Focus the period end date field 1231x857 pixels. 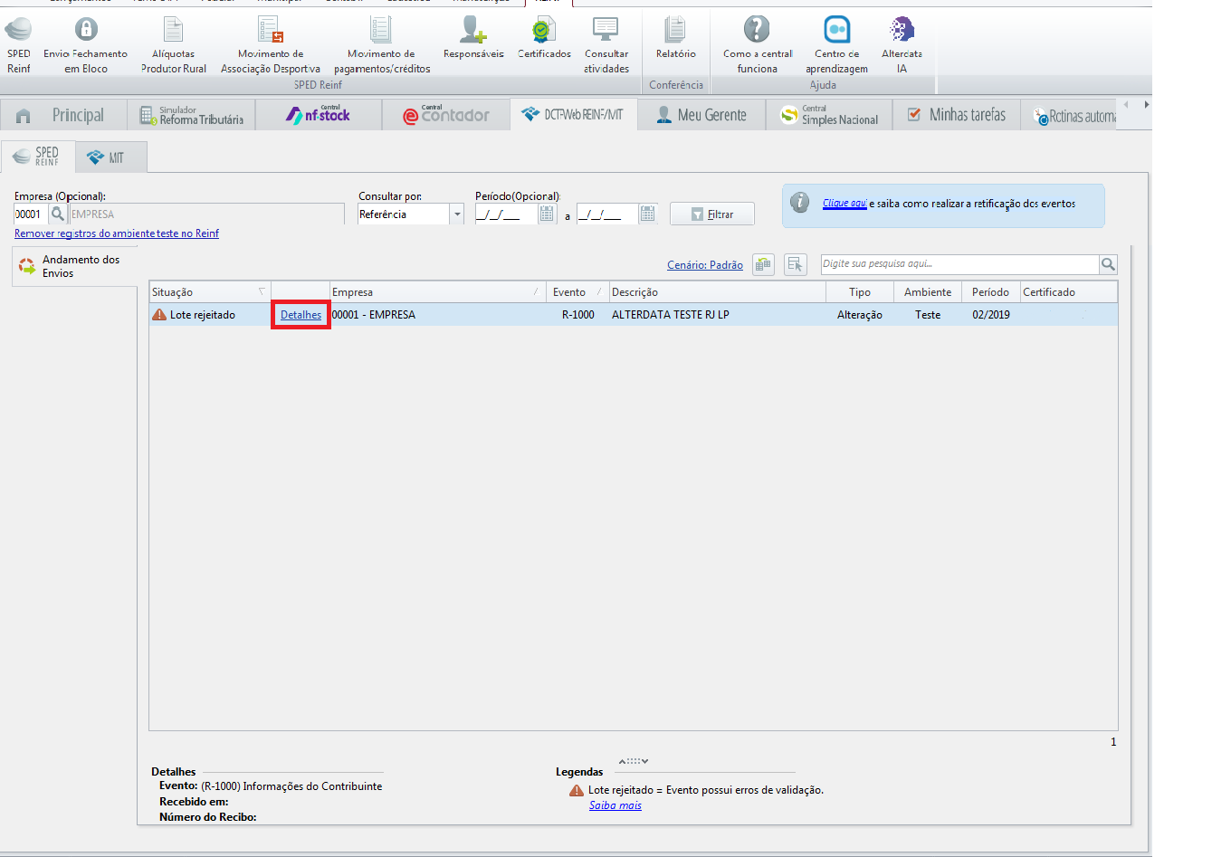point(607,214)
